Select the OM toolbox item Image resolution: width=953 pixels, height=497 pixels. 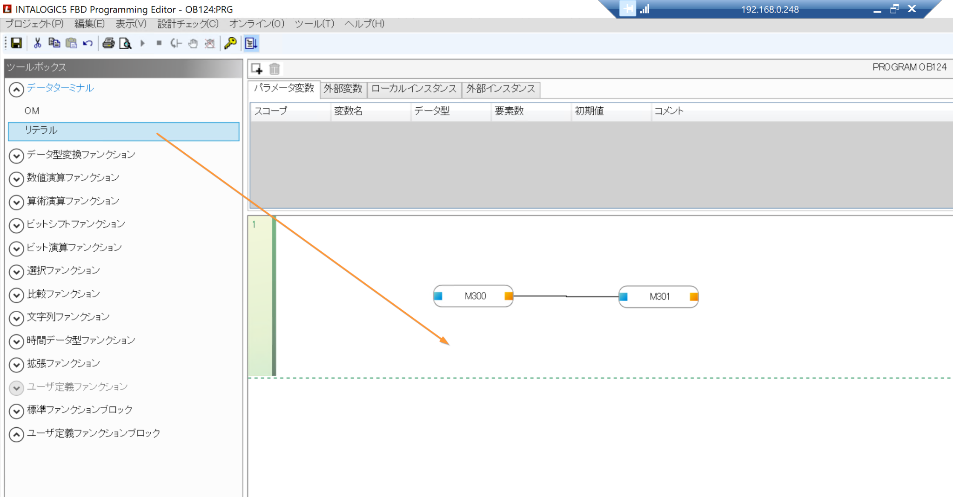click(32, 111)
